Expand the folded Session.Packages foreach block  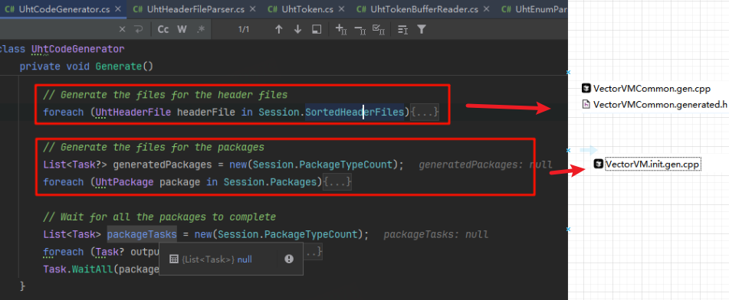[x=337, y=182]
